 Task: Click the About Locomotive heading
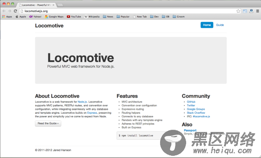[x=57, y=96]
